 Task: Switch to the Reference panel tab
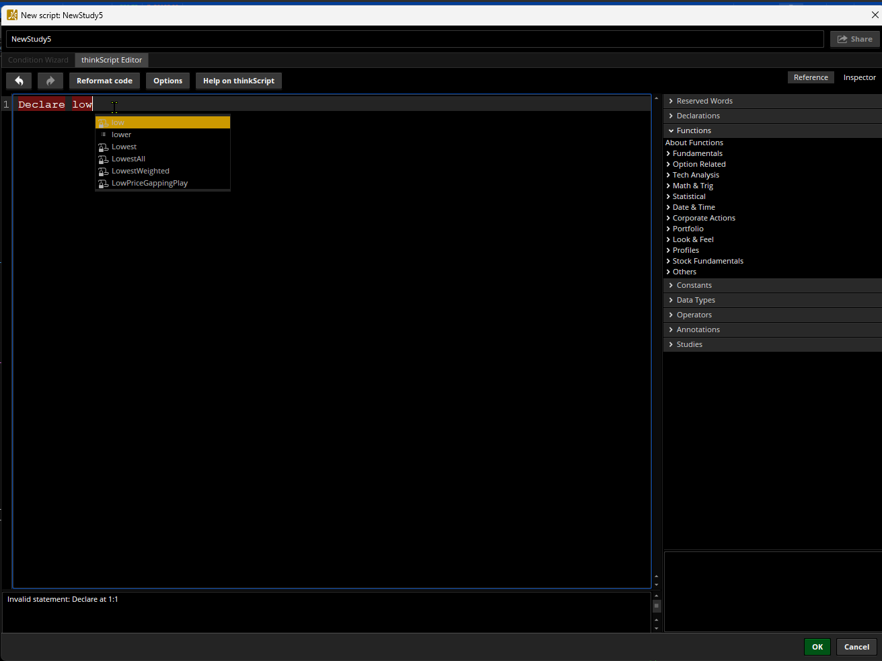click(811, 77)
